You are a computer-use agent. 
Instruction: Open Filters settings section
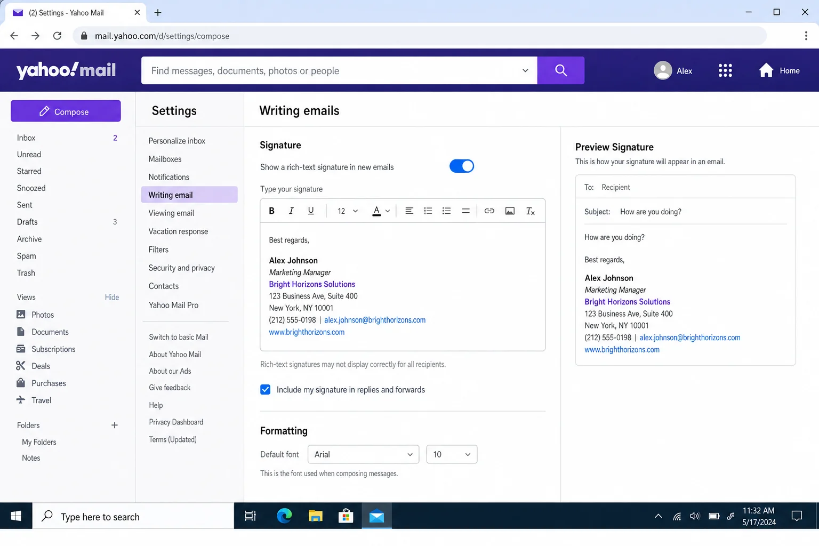[x=158, y=250]
